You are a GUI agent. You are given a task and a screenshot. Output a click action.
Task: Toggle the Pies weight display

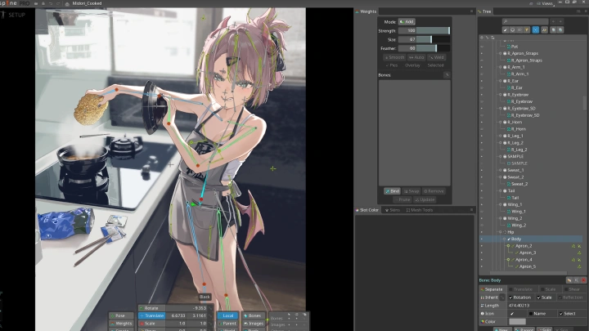(x=392, y=65)
